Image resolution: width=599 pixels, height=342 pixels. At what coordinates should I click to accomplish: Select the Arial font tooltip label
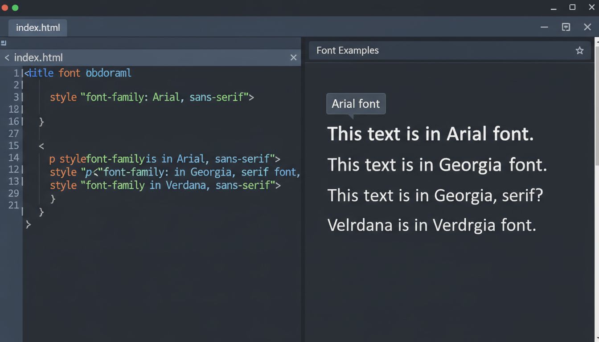(356, 103)
